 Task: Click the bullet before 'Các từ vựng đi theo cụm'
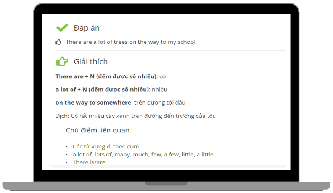coord(67,147)
